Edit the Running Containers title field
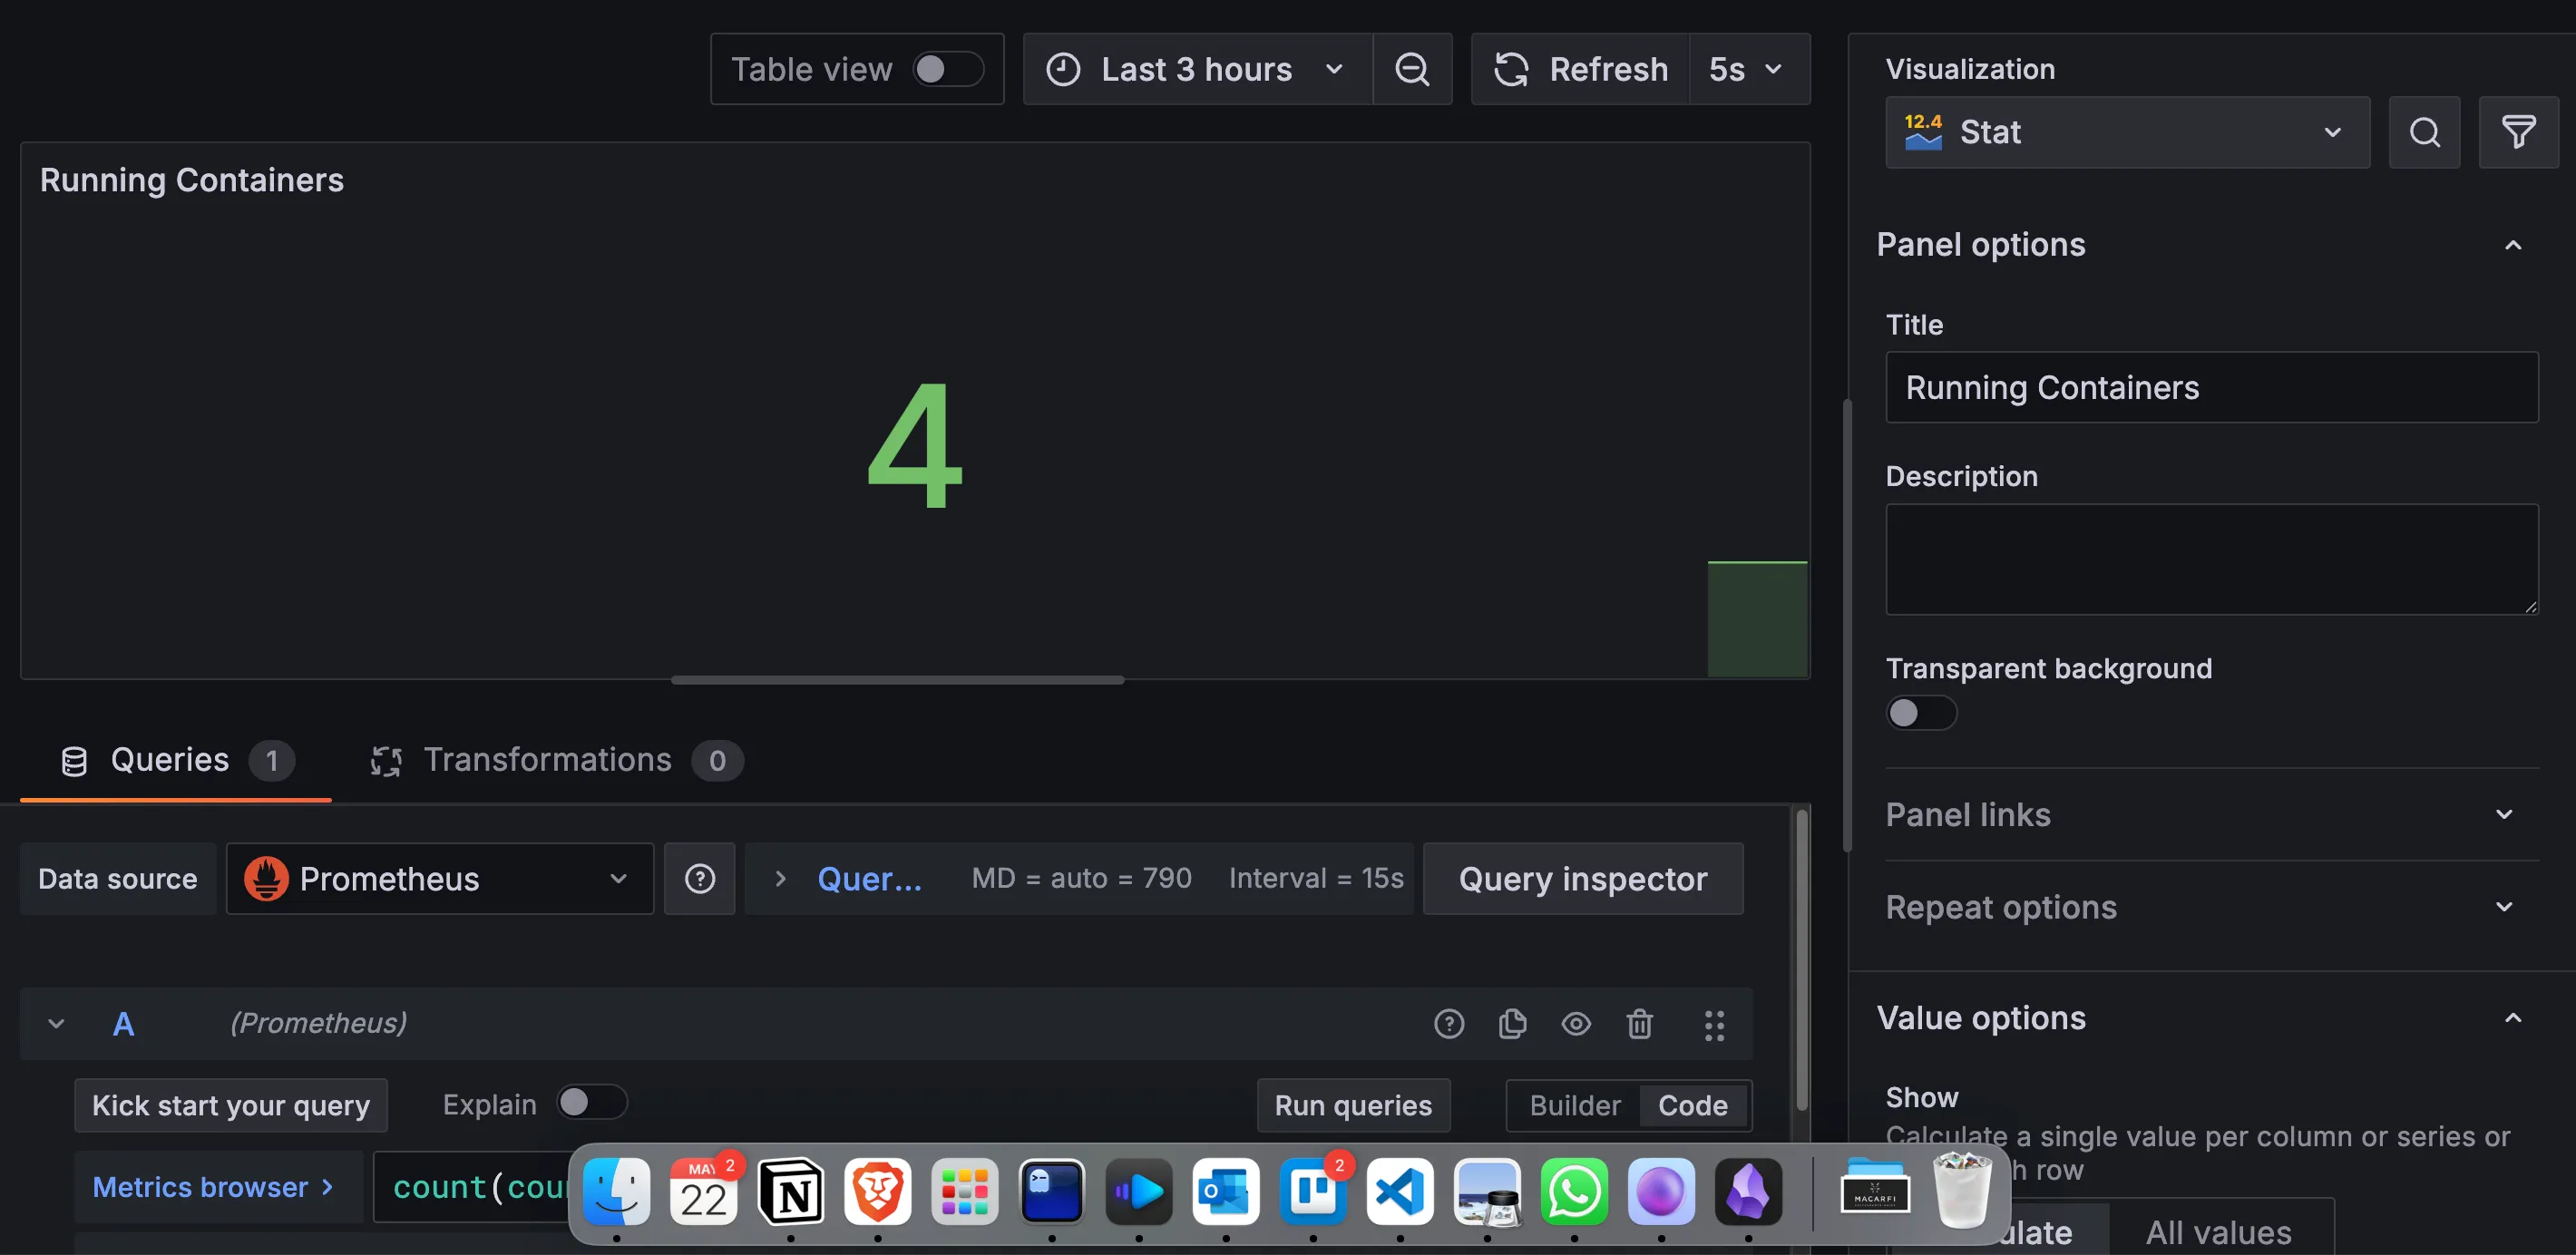The height and width of the screenshot is (1255, 2576). click(x=2210, y=388)
